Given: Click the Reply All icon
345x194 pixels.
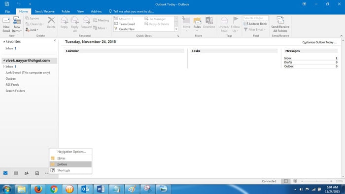Looking at the screenshot, I should click(74, 25).
